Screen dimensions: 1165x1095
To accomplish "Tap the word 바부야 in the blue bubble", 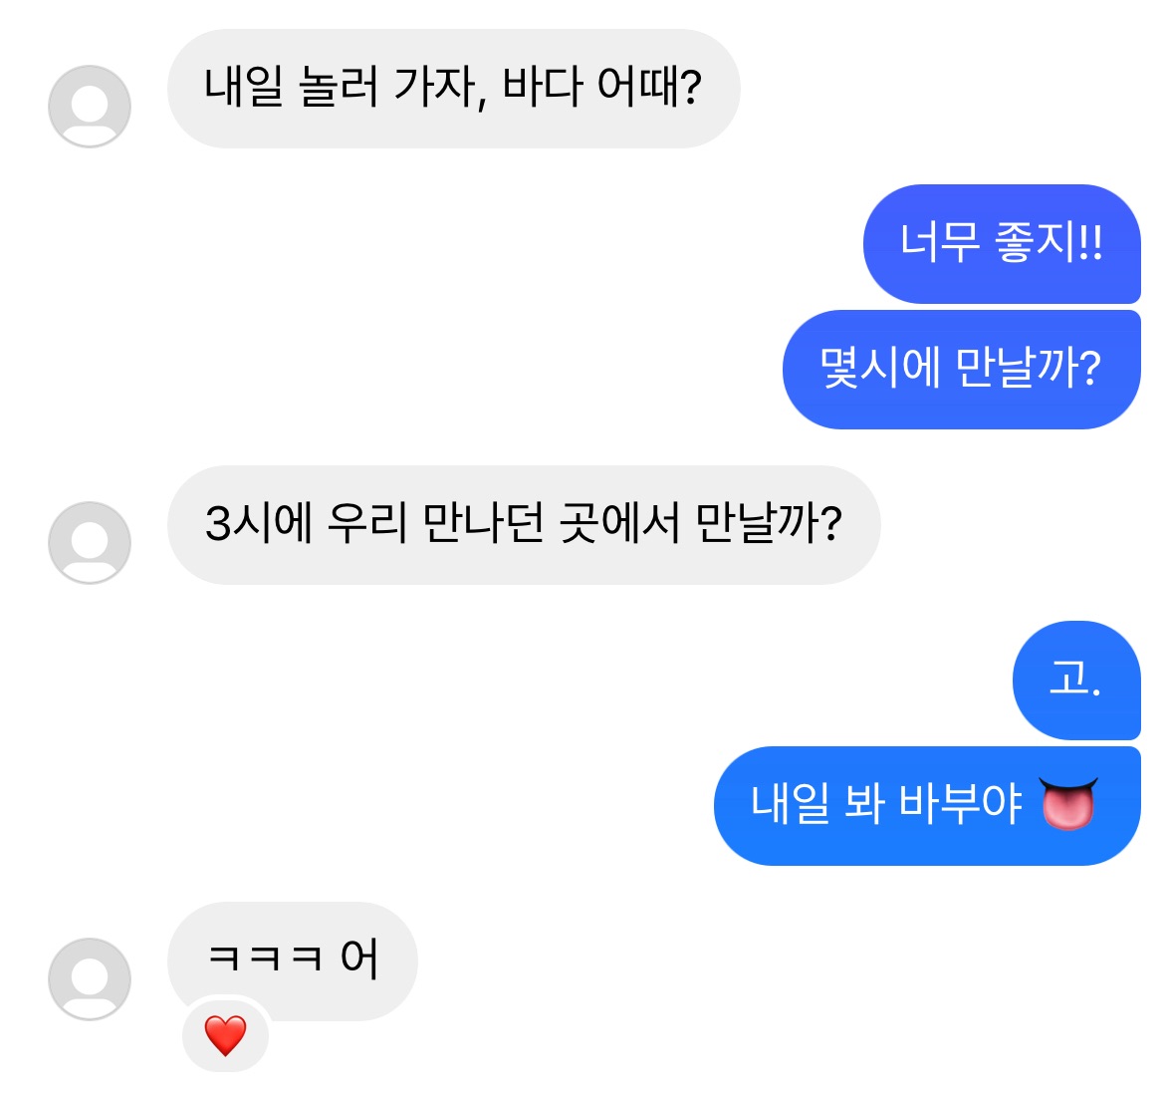I will pyautogui.click(x=961, y=803).
